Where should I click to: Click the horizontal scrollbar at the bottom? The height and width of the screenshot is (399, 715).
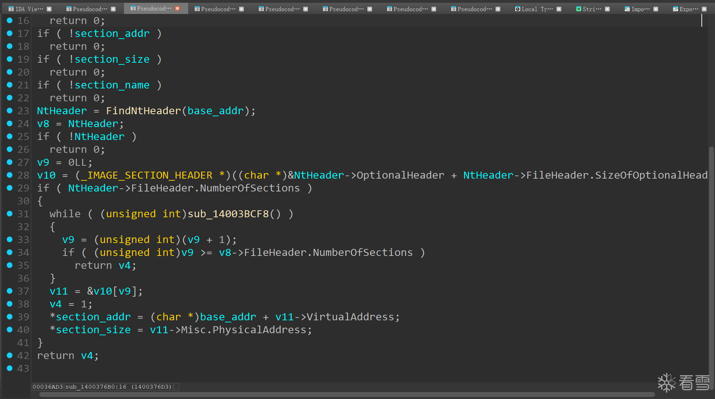[347, 394]
